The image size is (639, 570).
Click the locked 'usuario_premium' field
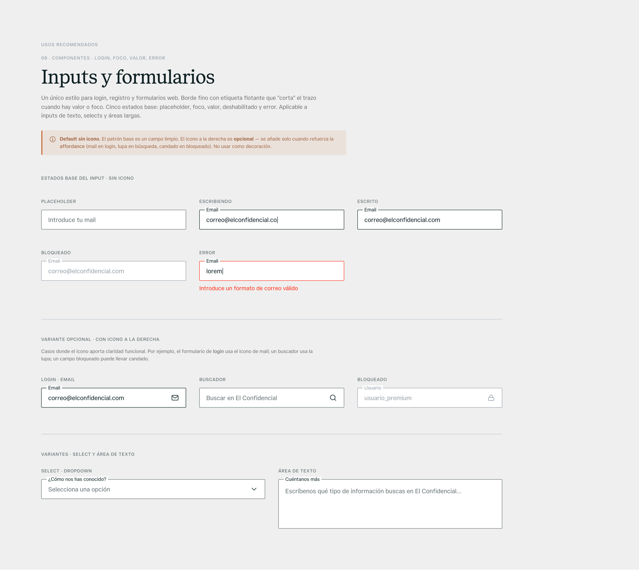pos(430,398)
